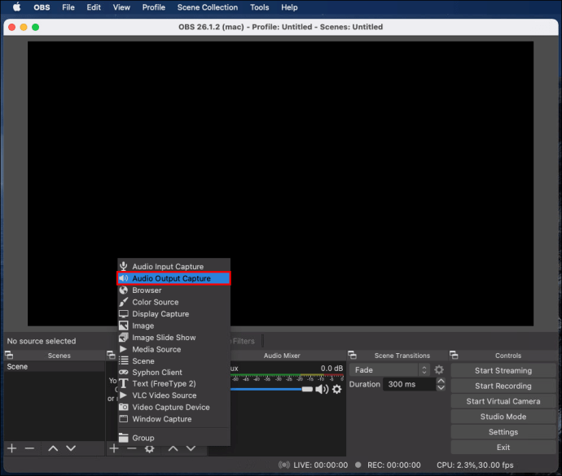Click the Filters button
The image size is (562, 476).
[x=244, y=341]
